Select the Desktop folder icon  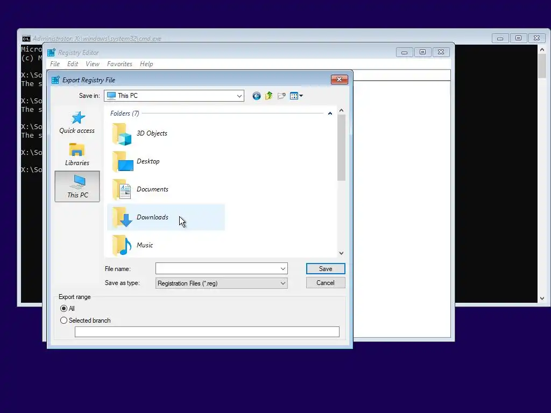pos(122,161)
